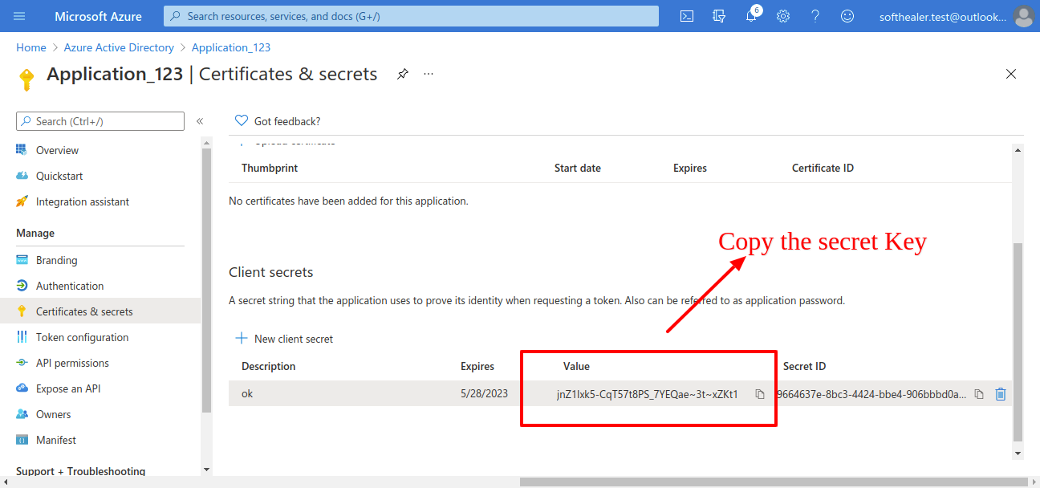
Task: Click the Integration assistant rocket icon
Action: point(22,201)
